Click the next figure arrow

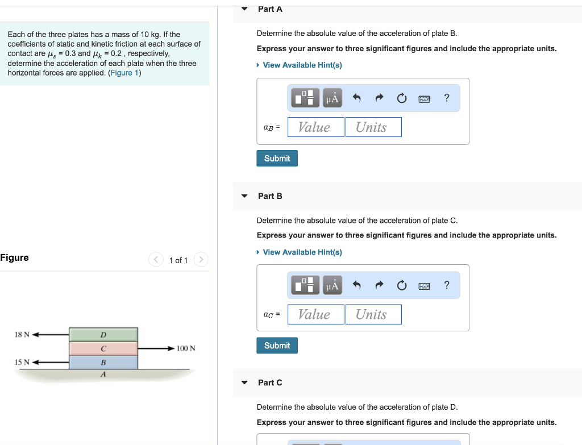201,259
